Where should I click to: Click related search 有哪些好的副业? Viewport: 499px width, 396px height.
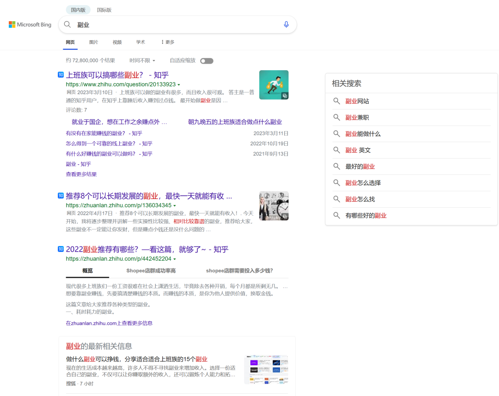point(366,216)
